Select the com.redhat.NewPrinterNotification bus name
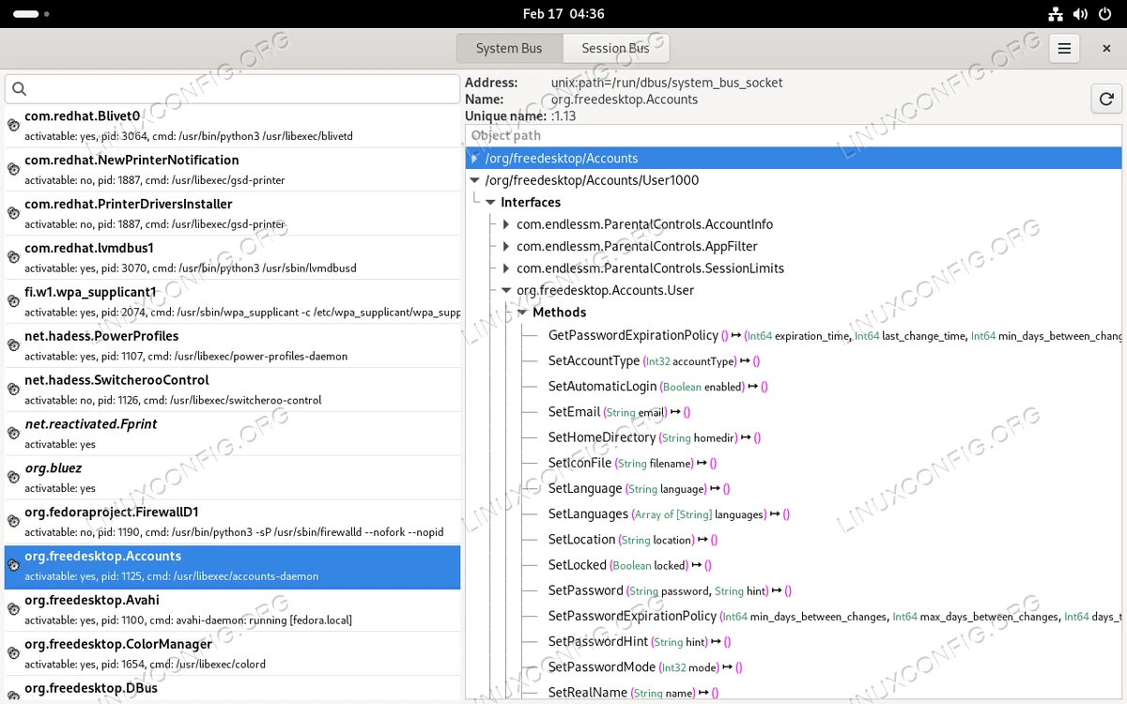The height and width of the screenshot is (704, 1127). click(232, 169)
